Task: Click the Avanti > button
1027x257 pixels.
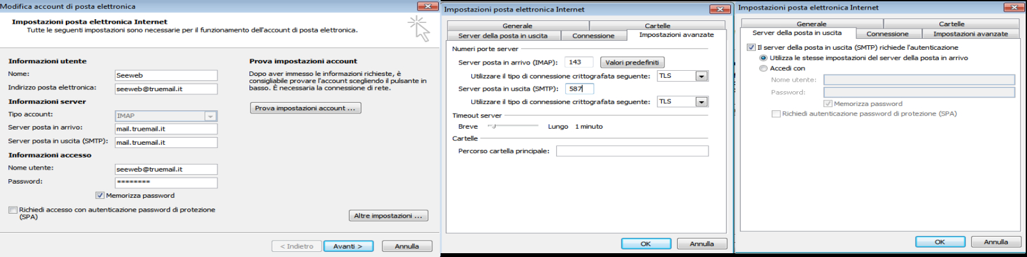Action: [x=348, y=246]
